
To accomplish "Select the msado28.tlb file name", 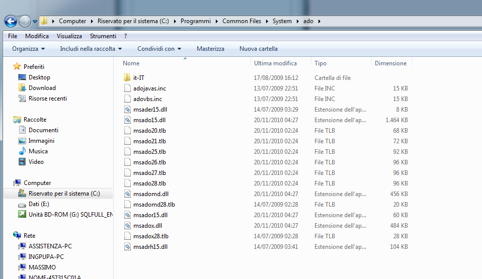I will click(149, 183).
